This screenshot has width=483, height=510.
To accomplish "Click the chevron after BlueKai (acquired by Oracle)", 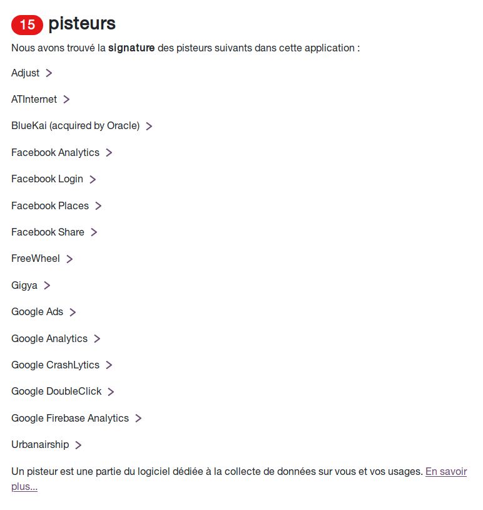I will point(149,126).
